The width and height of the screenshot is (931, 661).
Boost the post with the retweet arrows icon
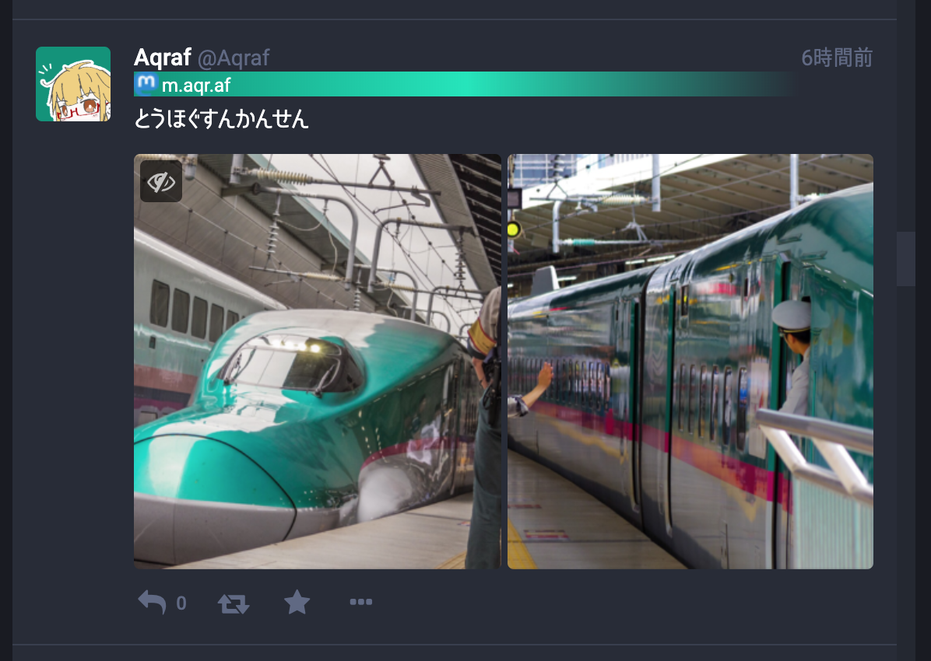tap(234, 603)
